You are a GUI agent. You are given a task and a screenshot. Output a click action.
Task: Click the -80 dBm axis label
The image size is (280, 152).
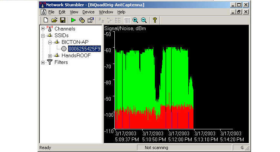[108, 83]
